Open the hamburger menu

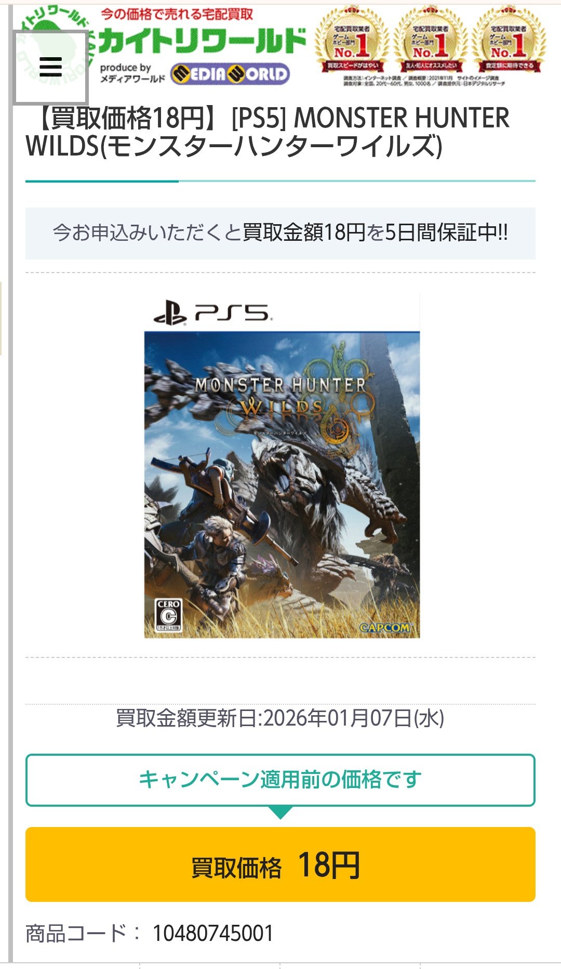click(50, 67)
